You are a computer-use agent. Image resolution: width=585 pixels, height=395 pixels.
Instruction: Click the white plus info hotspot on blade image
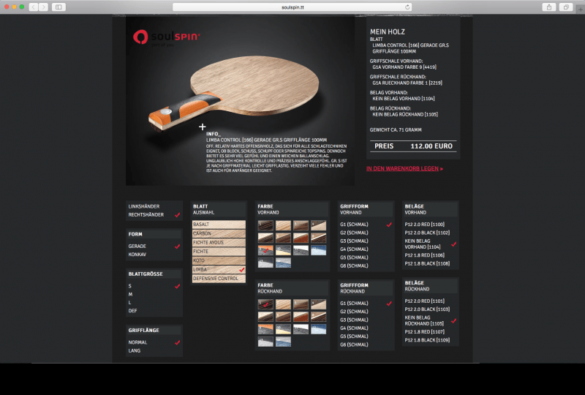203,127
